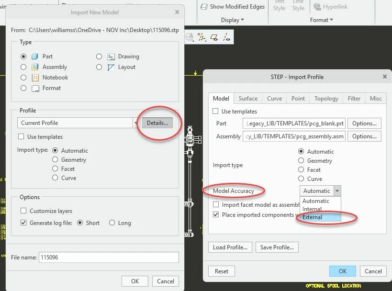This screenshot has width=392, height=291.
Task: Click the Hyperlink icon in ribbon
Action: [317, 7]
